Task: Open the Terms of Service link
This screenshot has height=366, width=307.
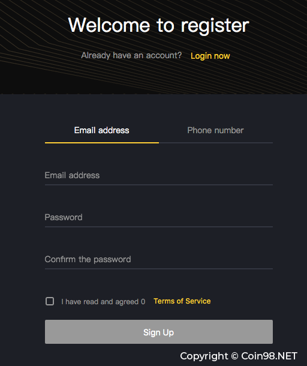Action: pyautogui.click(x=182, y=301)
